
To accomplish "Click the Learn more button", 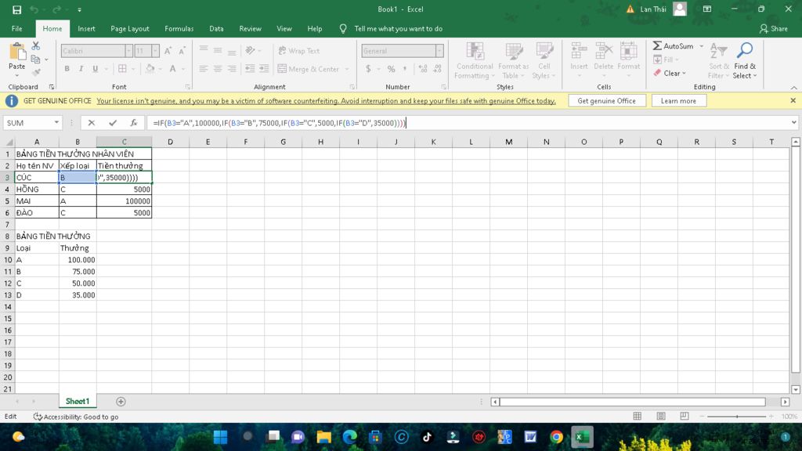I will pos(678,101).
